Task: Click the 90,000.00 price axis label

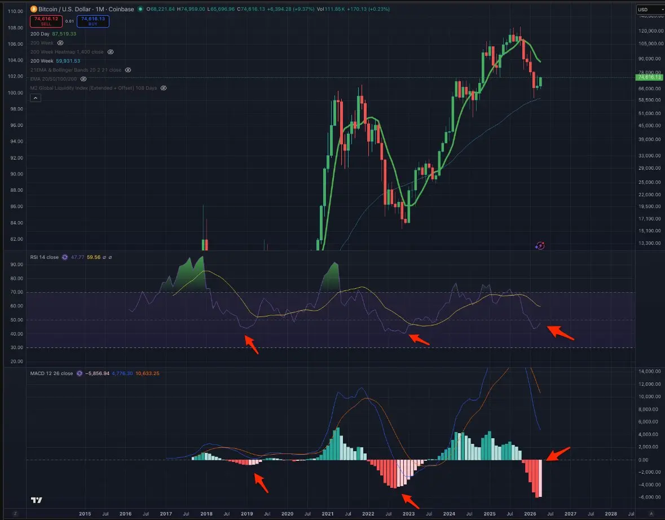Action: click(650, 59)
